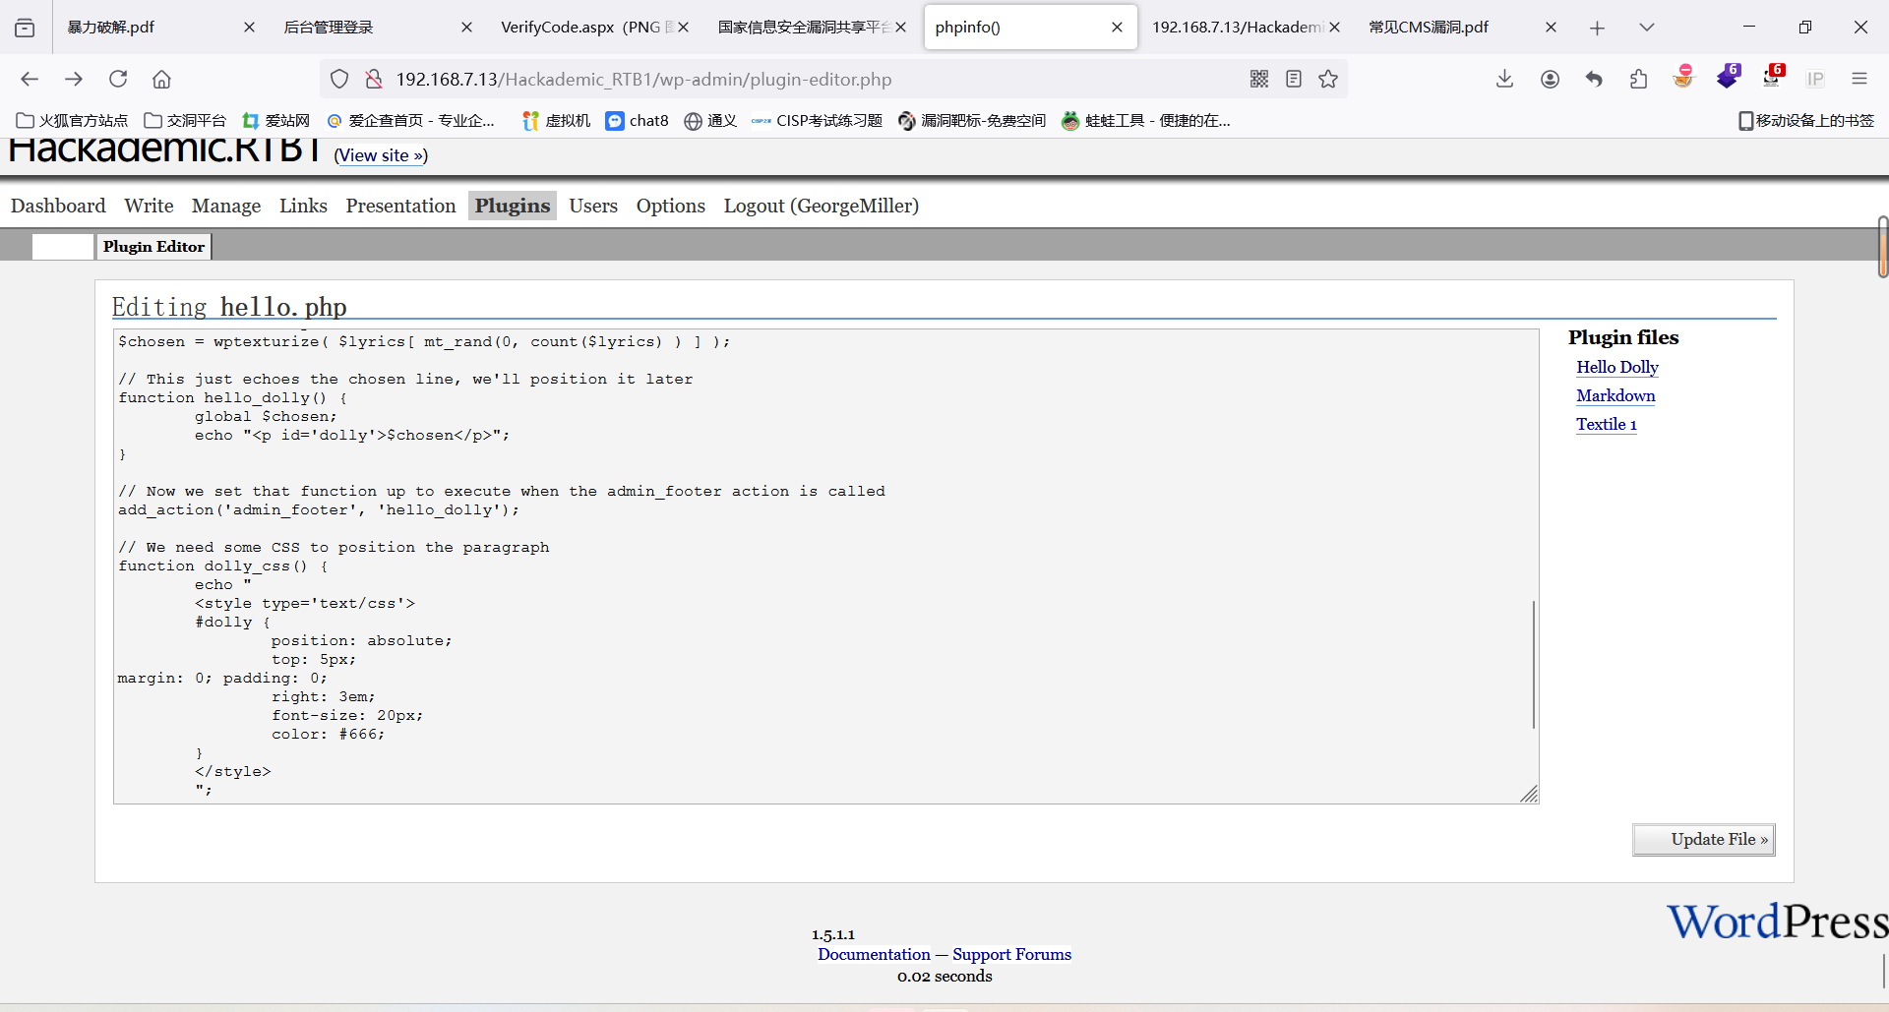
Task: Switch to VerifyCode.aspx tab
Action: [585, 28]
